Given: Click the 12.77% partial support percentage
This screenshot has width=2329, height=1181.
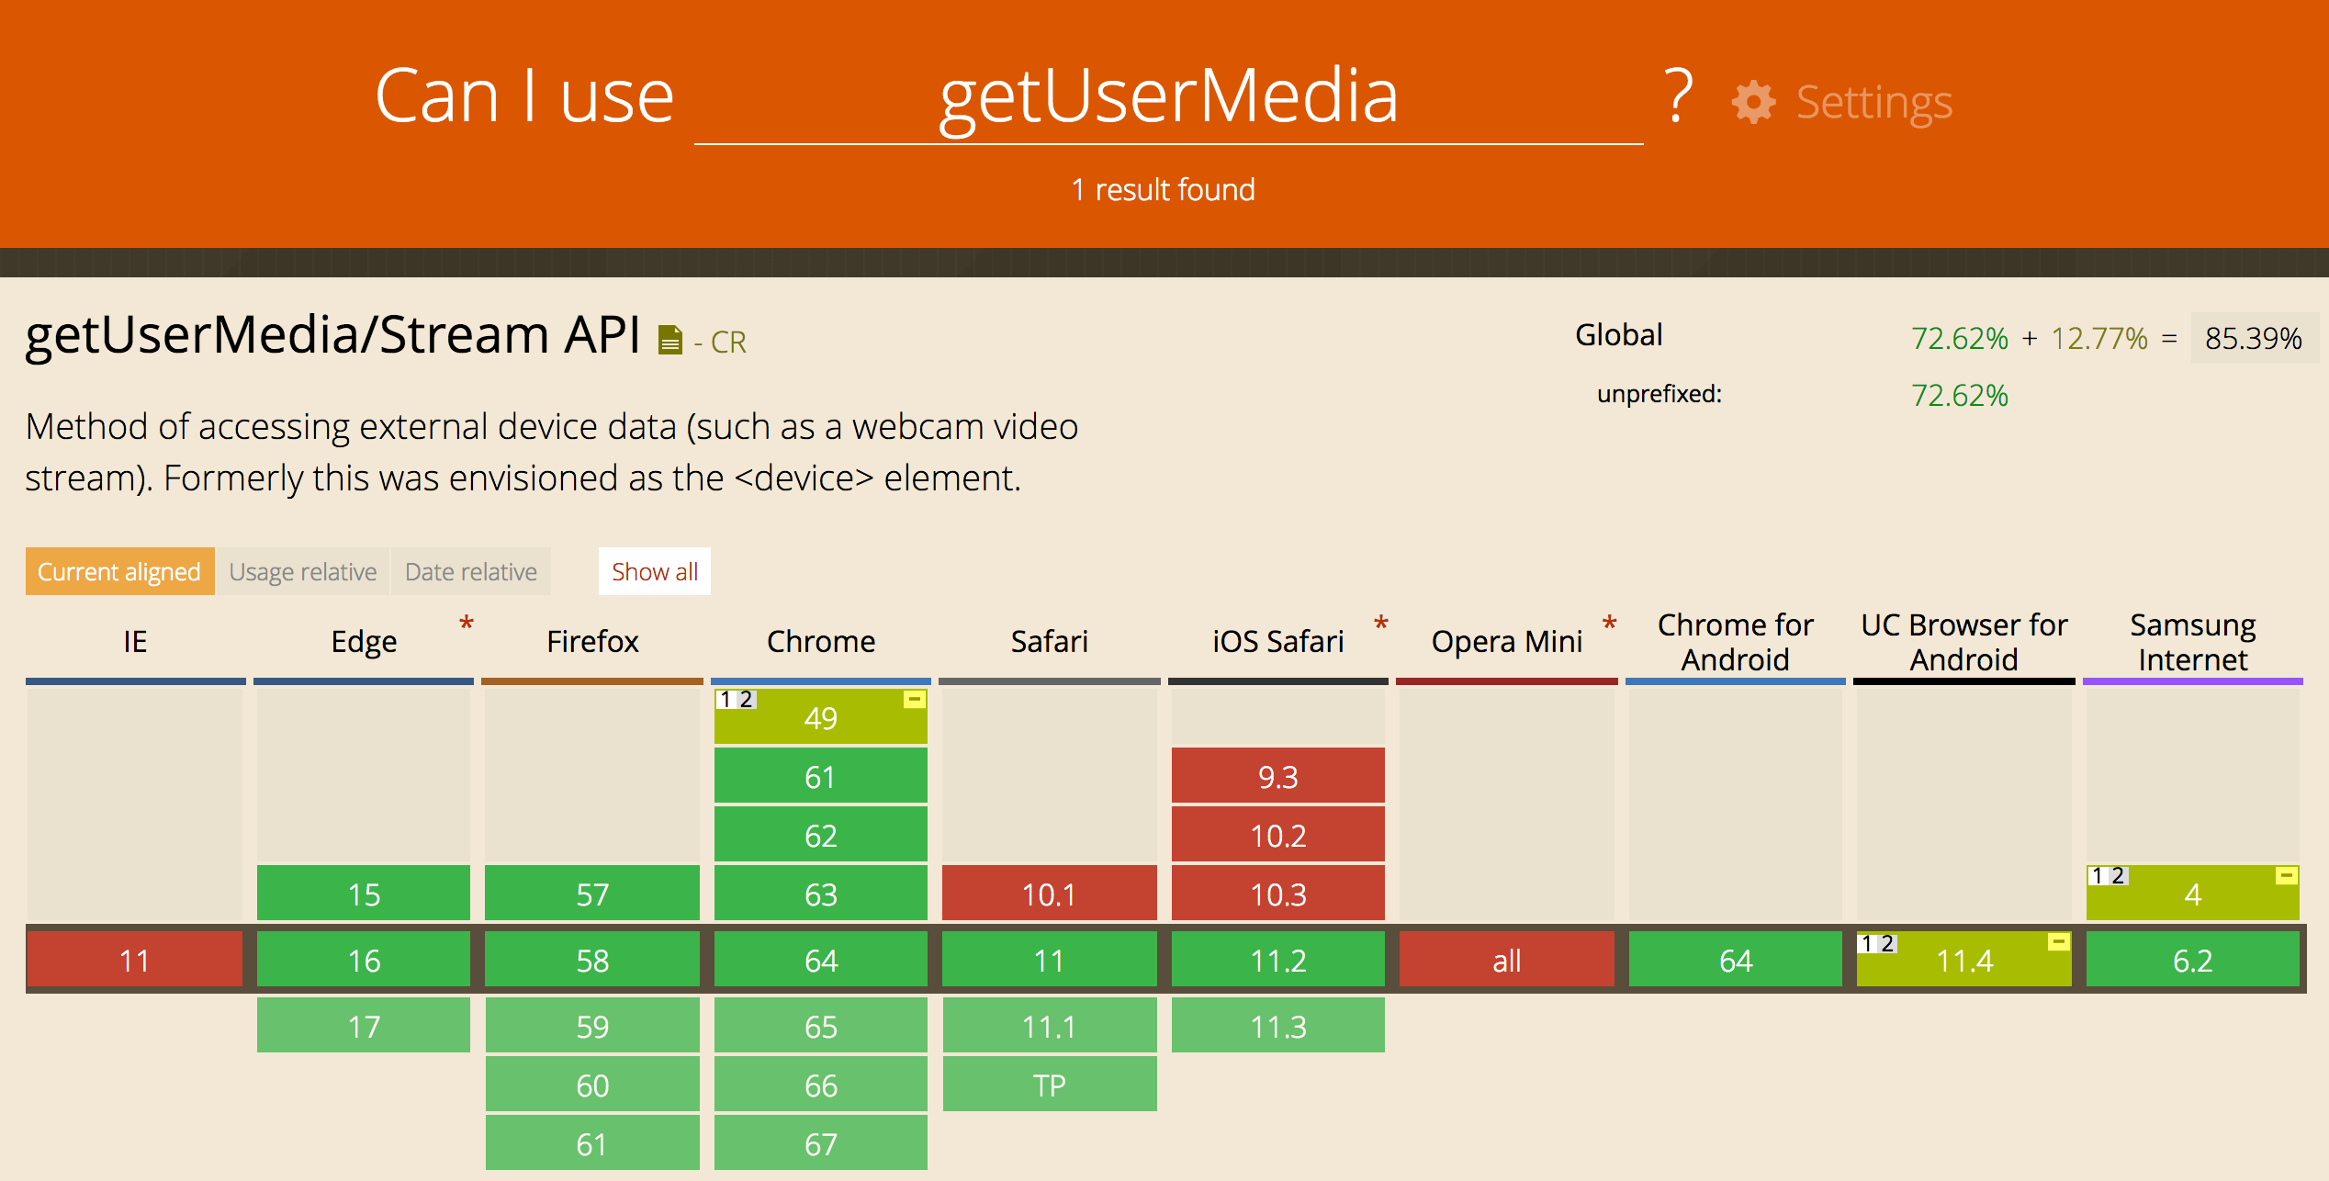Looking at the screenshot, I should tap(2099, 338).
